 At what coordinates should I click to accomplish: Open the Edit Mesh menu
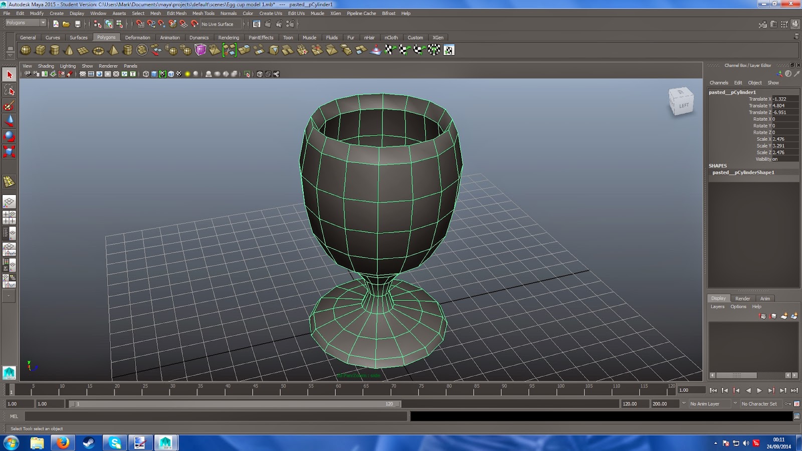176,14
